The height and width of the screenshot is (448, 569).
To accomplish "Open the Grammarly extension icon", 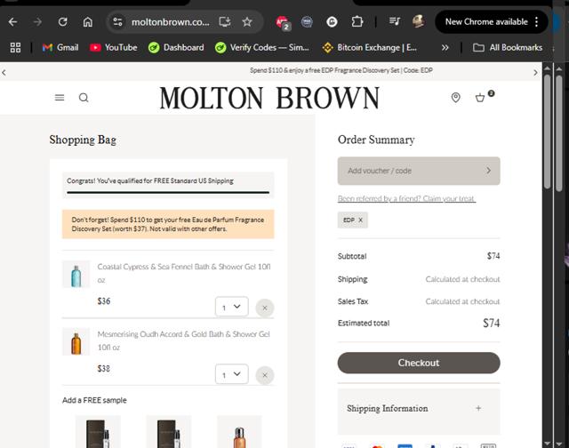I will [332, 22].
